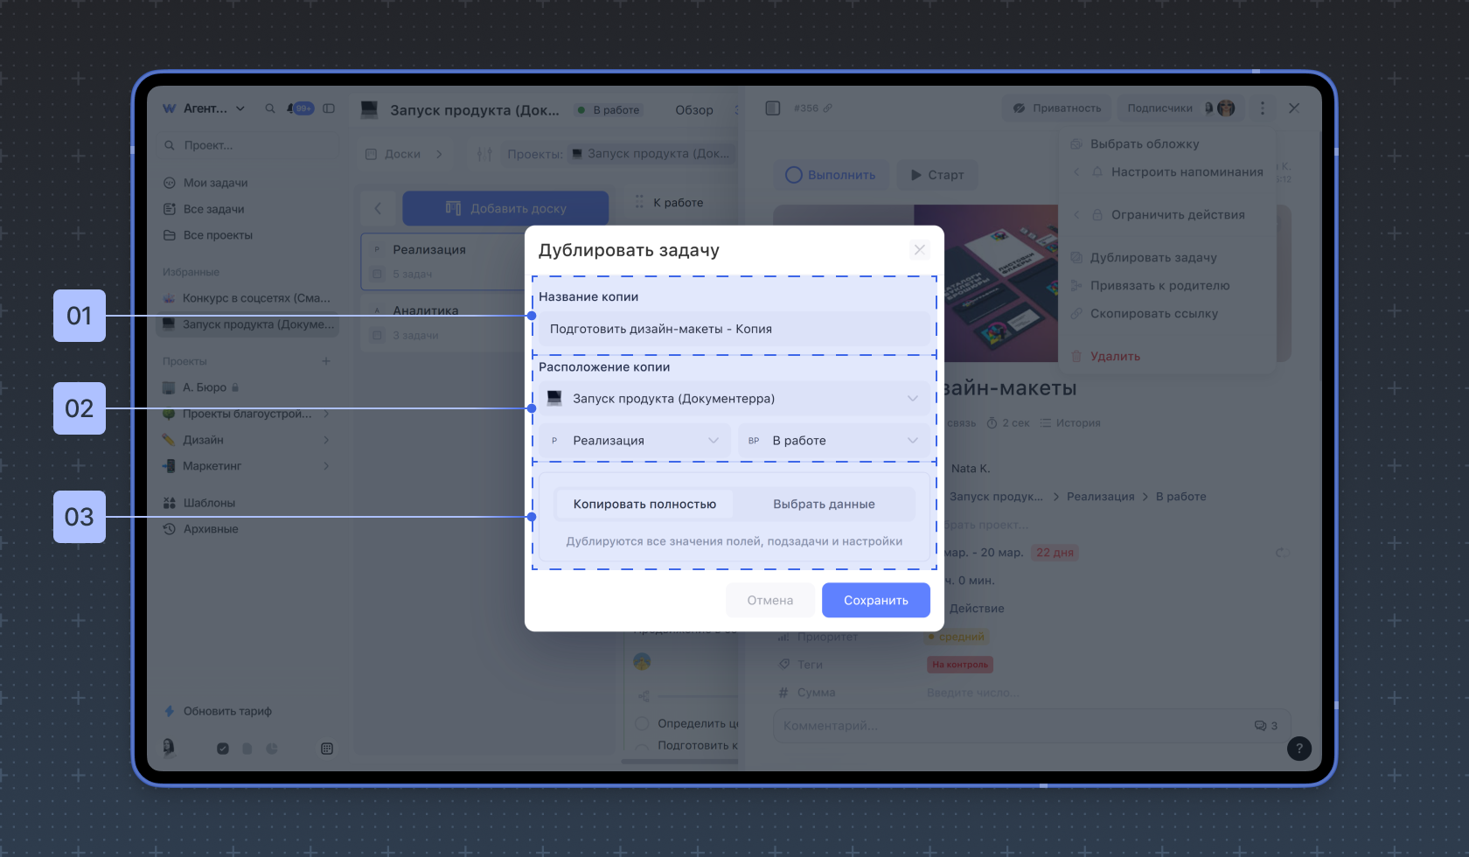Close the Дублировать задачу dialog
The width and height of the screenshot is (1469, 857).
pos(919,250)
